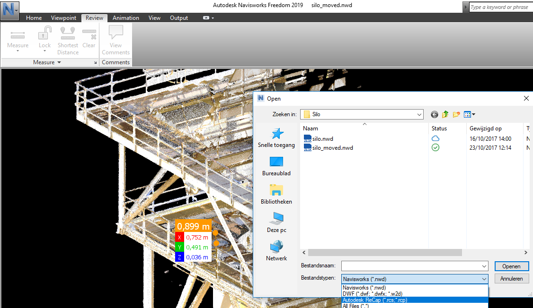
Task: Toggle the Lock measurement tool
Action: click(x=44, y=39)
